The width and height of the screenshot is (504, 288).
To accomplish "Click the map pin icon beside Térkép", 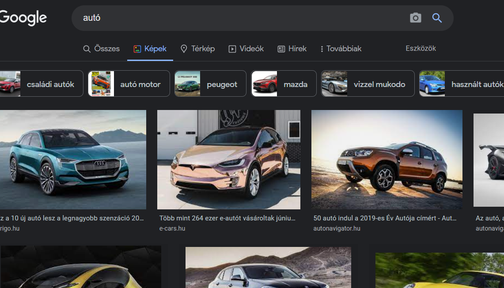I will tap(184, 49).
